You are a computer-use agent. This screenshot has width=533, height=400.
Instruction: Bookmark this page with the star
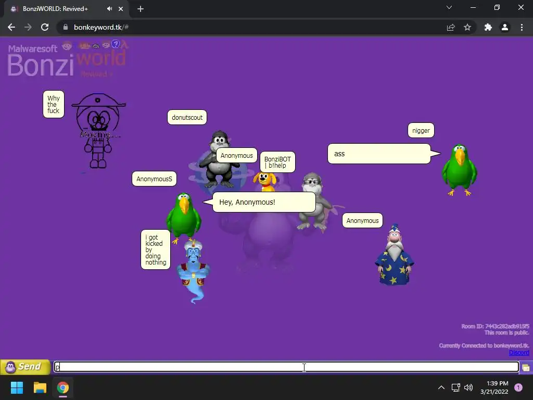467,27
